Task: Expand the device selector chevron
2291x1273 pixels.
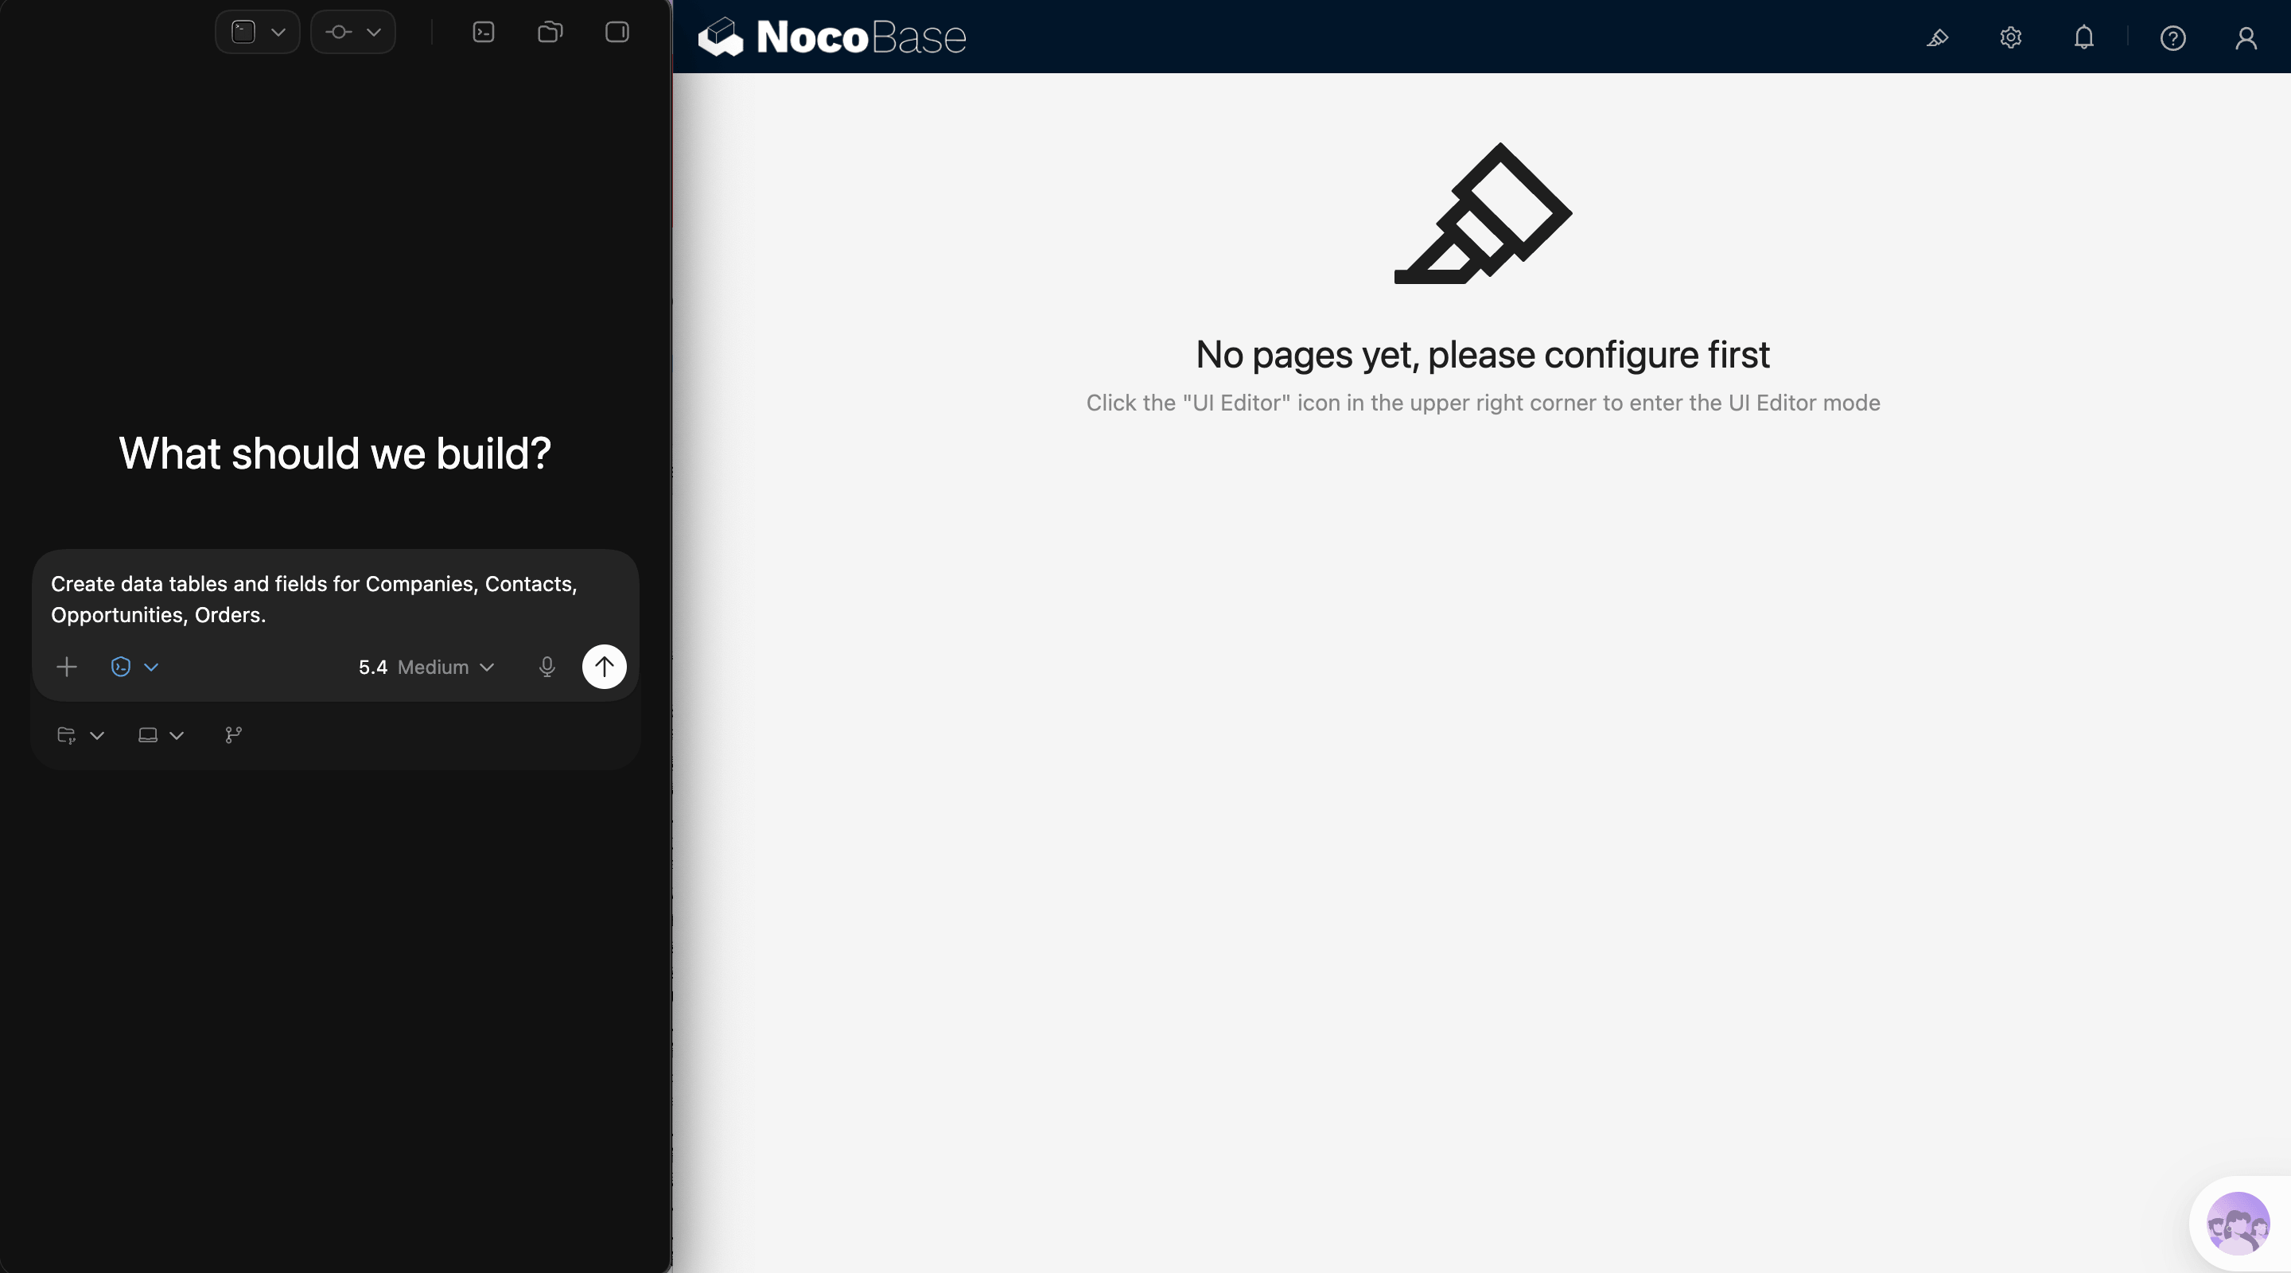Action: (175, 735)
